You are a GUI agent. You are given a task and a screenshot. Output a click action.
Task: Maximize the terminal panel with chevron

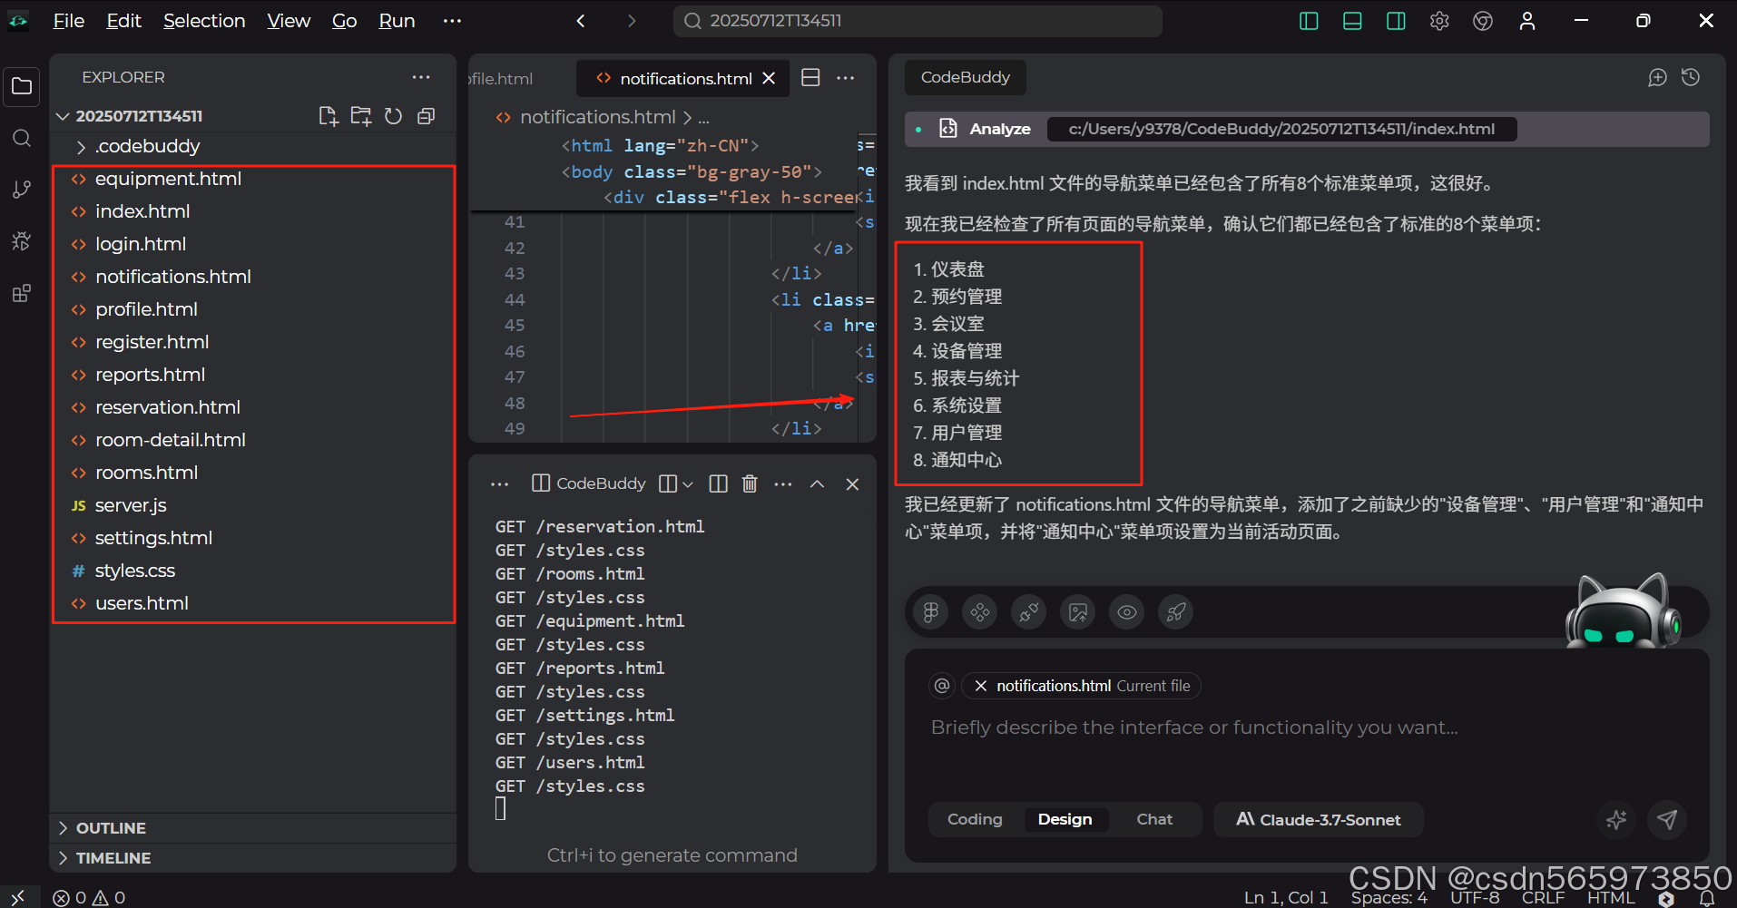[817, 484]
